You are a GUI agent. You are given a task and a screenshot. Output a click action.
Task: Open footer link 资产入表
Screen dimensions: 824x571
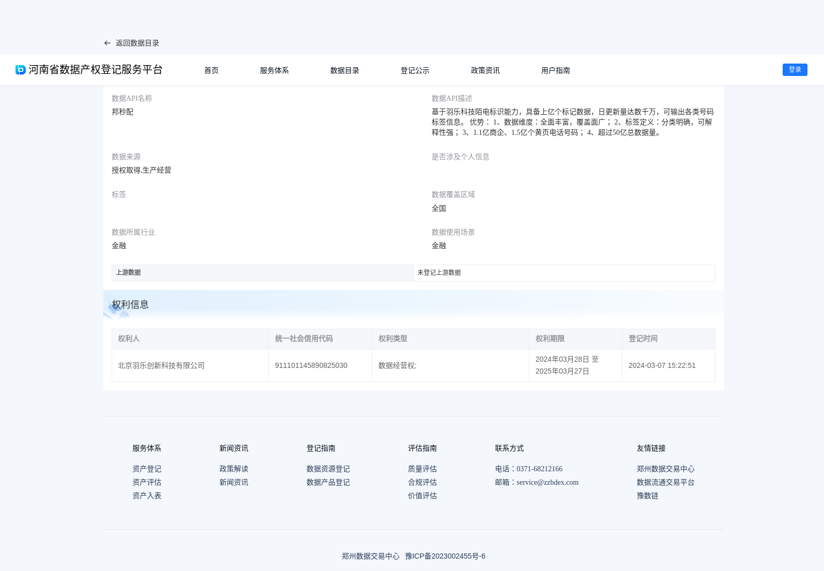[147, 496]
